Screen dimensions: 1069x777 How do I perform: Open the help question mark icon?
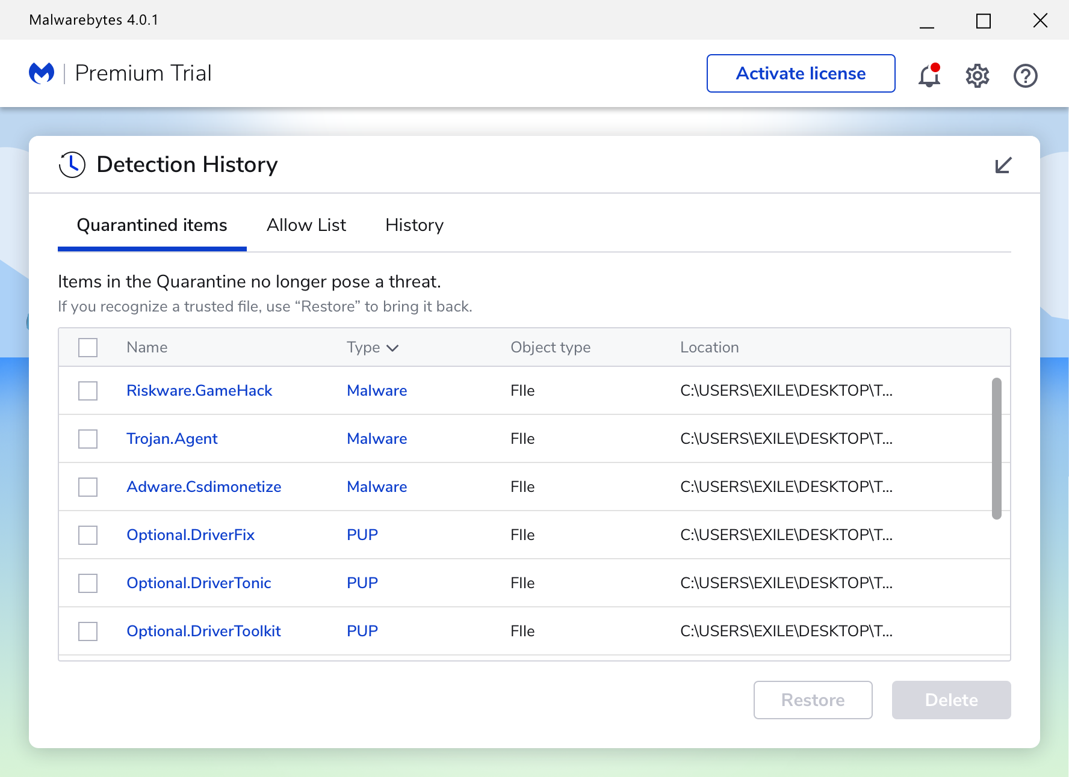[1026, 76]
